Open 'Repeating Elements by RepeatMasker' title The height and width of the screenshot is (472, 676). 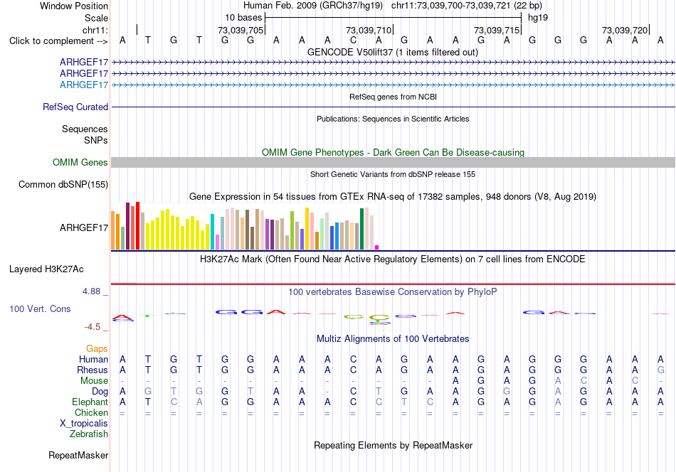(393, 445)
